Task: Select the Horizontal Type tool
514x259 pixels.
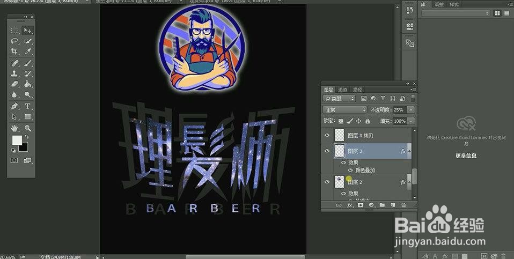Action: tap(27, 106)
